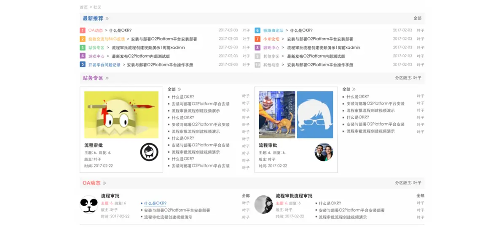Click the dark blue number 5 rank badge
Screen dimensions: 499x228
tap(83, 64)
